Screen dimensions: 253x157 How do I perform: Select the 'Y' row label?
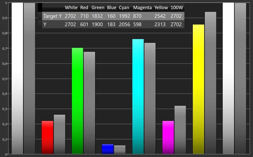coord(45,24)
